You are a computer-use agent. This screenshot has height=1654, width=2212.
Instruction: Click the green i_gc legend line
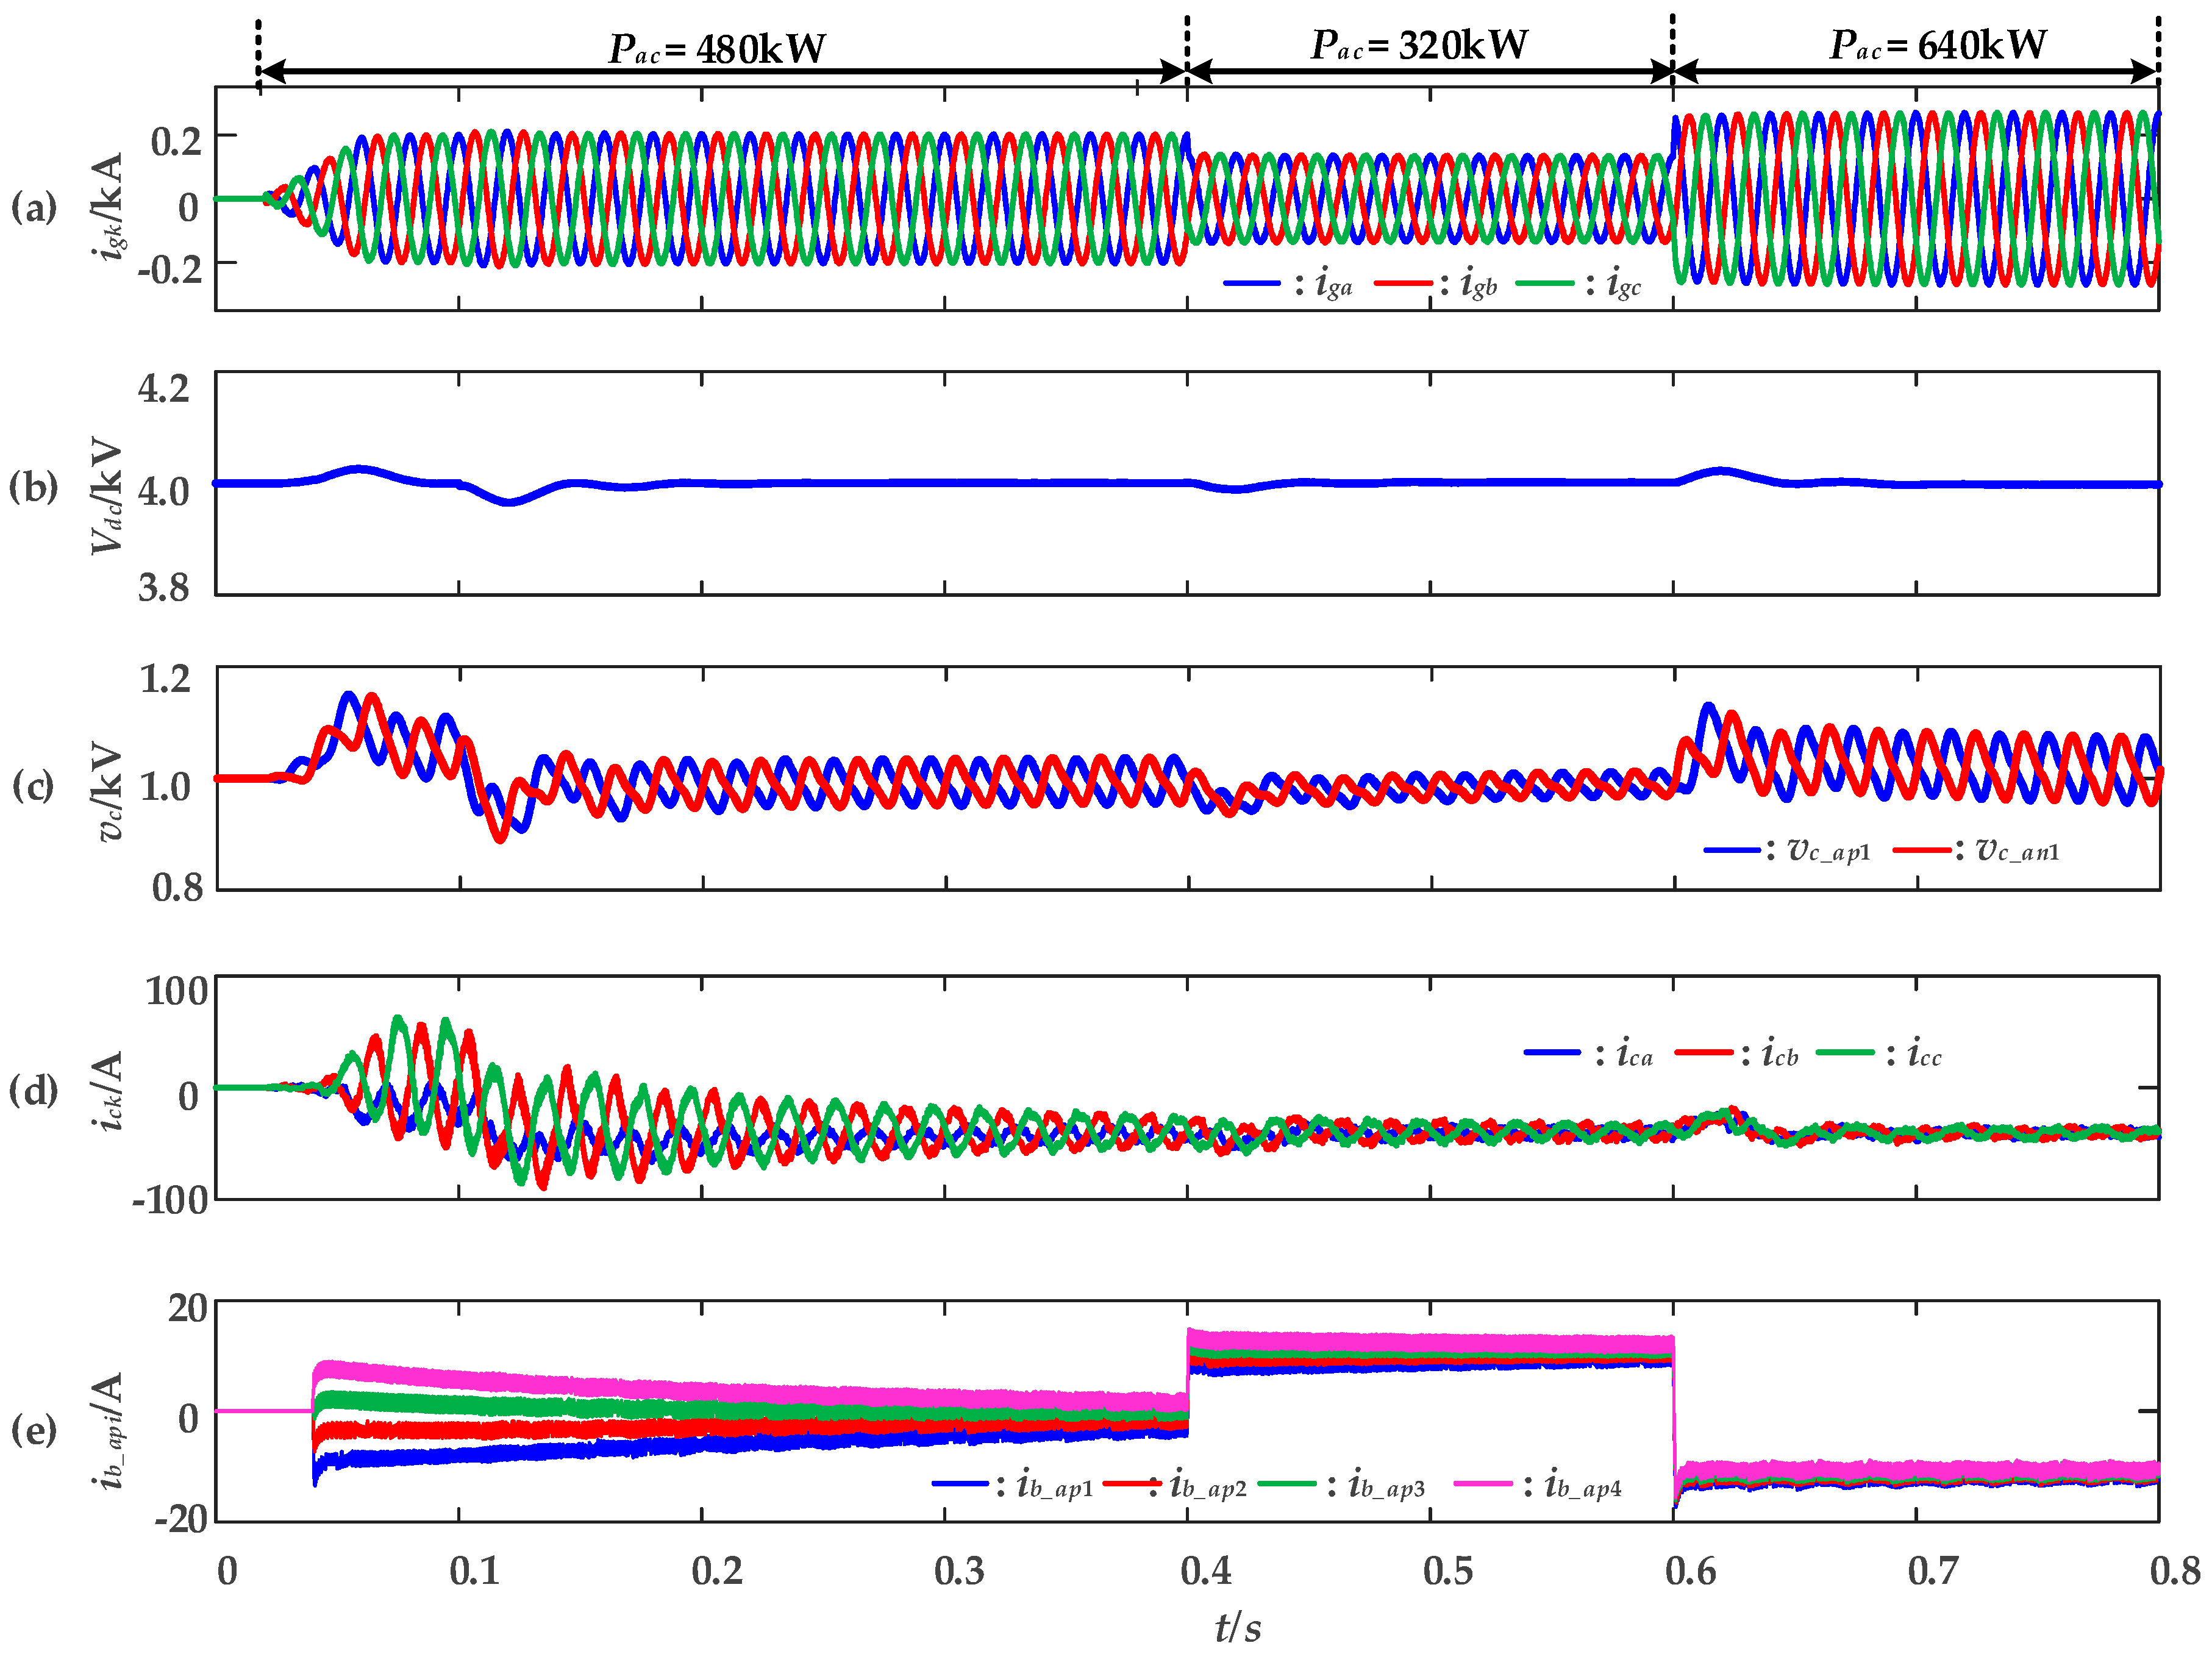(x=1545, y=284)
